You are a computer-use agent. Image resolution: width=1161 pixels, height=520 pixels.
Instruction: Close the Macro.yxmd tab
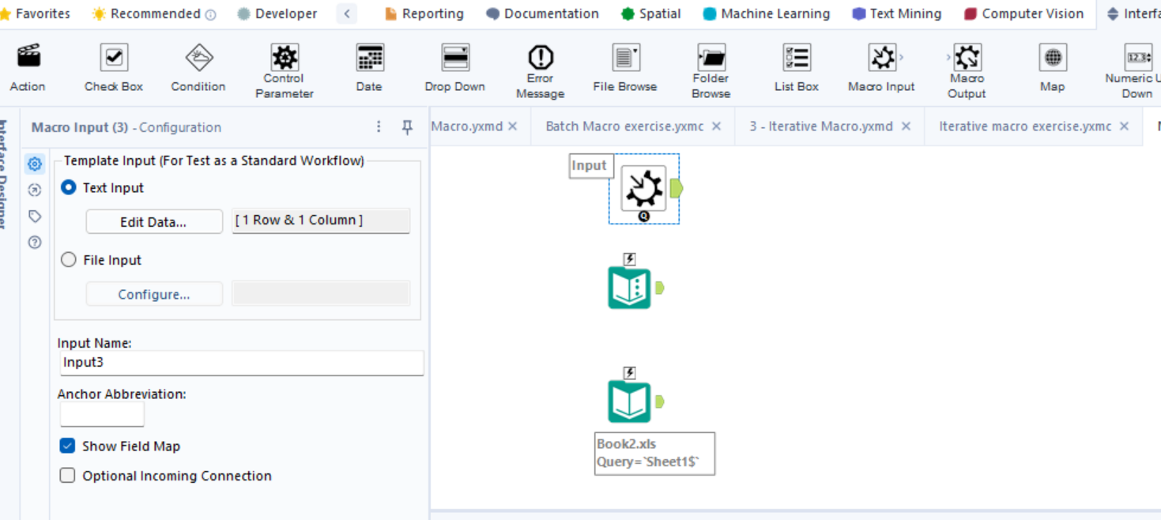coord(512,126)
